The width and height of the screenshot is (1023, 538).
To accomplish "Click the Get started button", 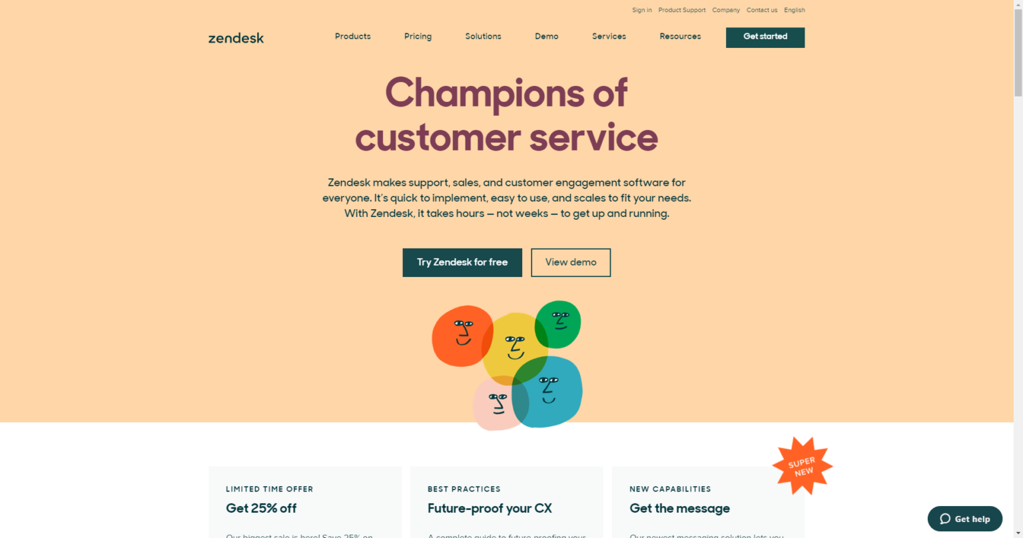I will pos(765,37).
